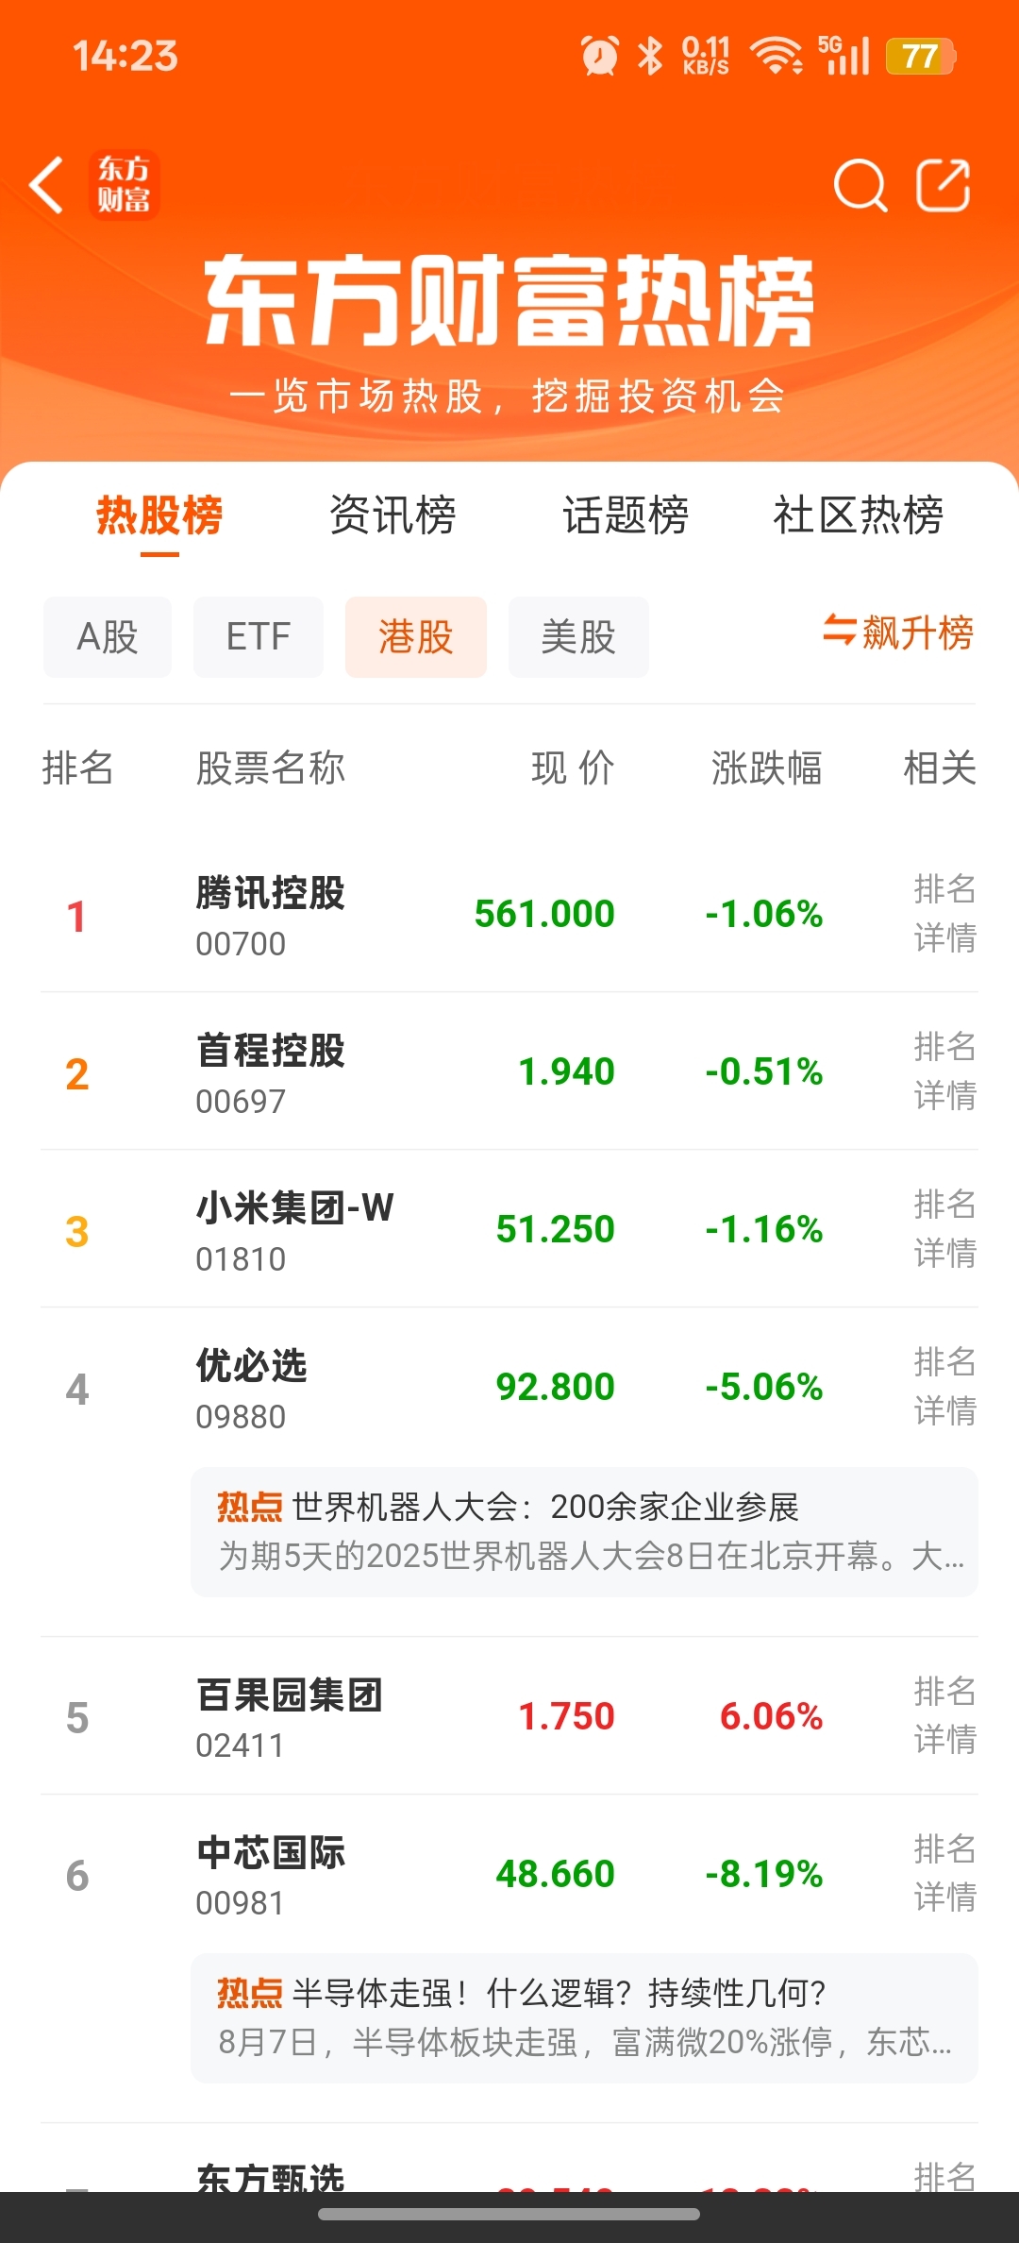Open 半导体走强 hot news card
The height and width of the screenshot is (2243, 1019).
point(584,2018)
